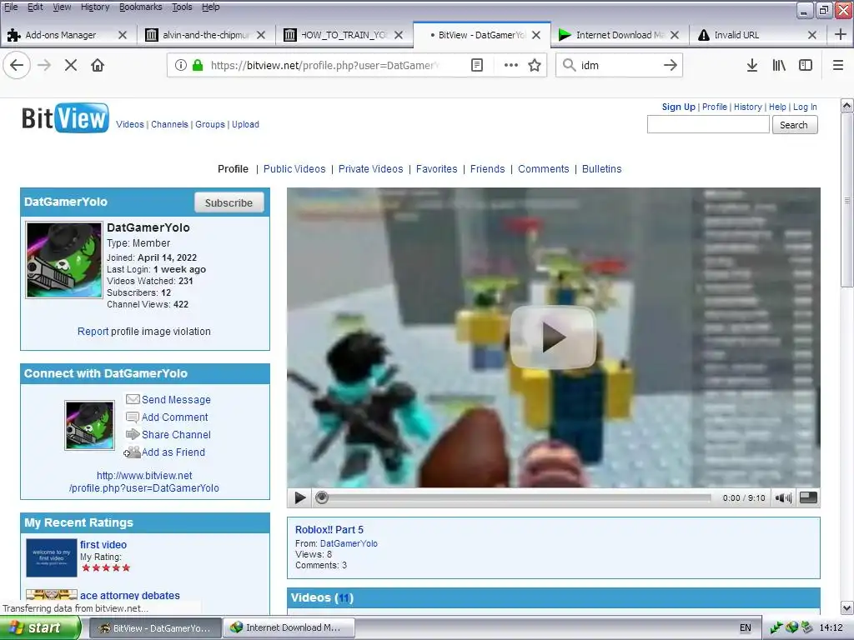Submit the idm search with arrow
This screenshot has width=854, height=640.
click(670, 65)
